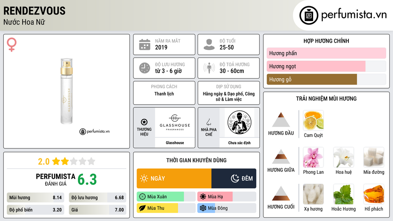The width and height of the screenshot is (393, 221).
Task: Click the Mùa Thu season bar
Action: [166, 208]
